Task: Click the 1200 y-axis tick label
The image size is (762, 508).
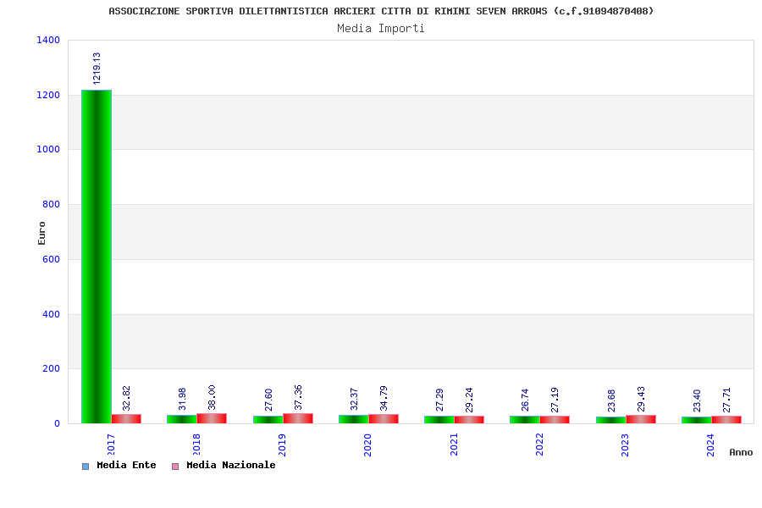Action: pyautogui.click(x=48, y=96)
